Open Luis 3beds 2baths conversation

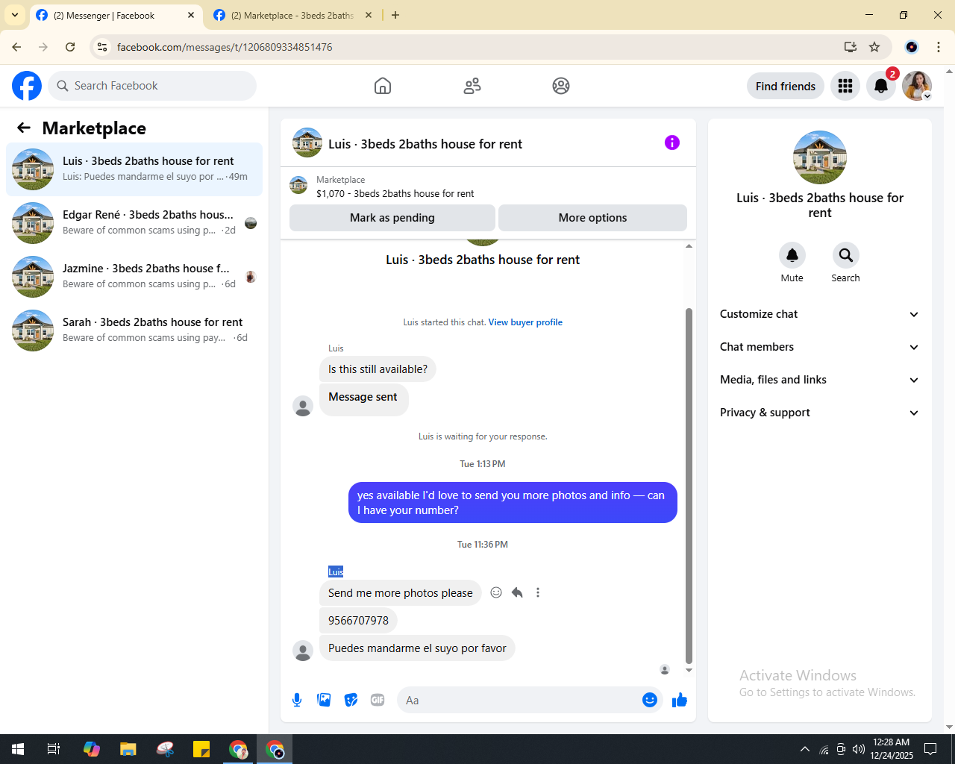(x=134, y=169)
